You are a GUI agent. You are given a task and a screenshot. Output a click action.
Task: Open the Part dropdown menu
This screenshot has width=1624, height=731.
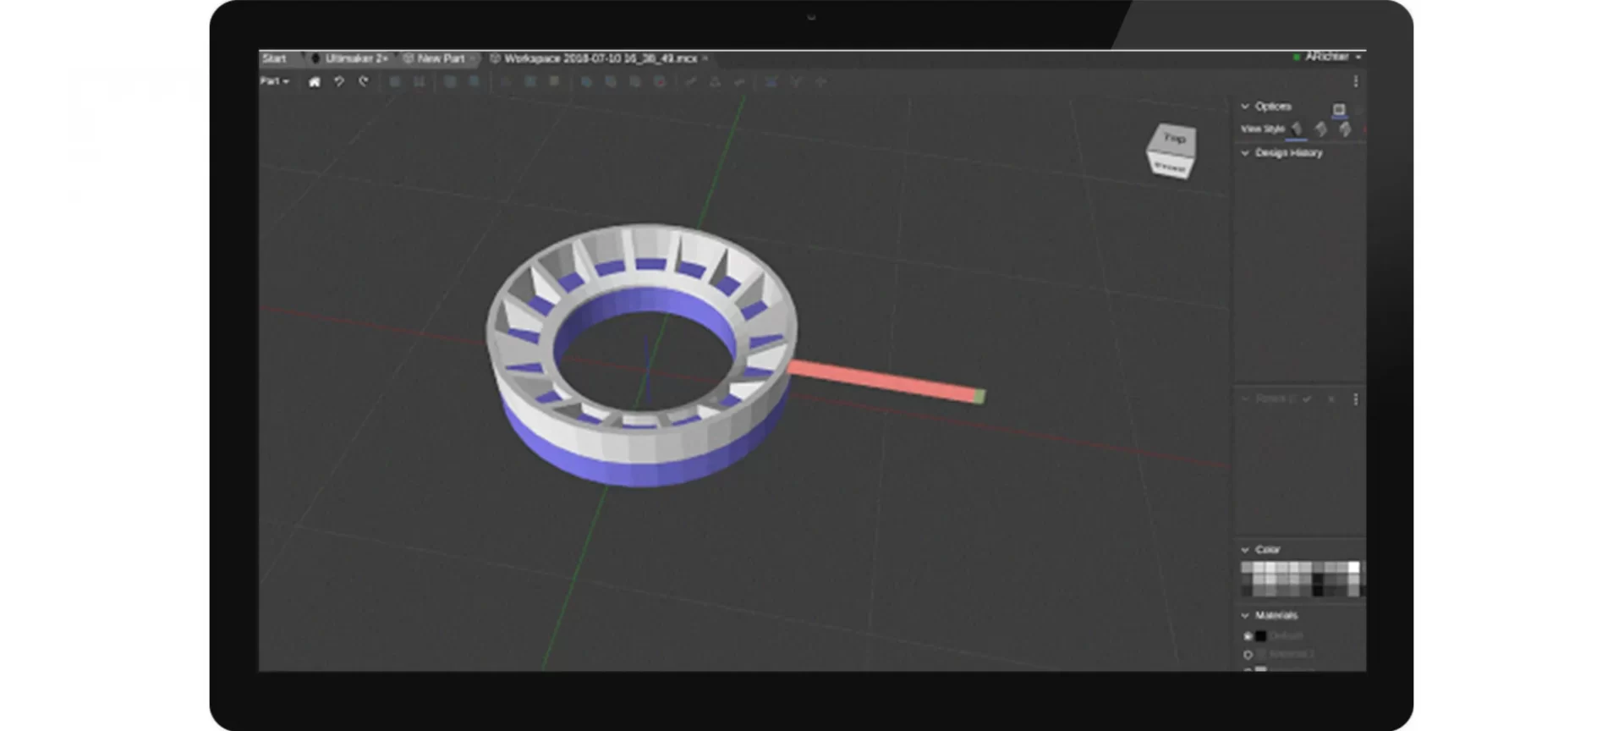[x=274, y=81]
